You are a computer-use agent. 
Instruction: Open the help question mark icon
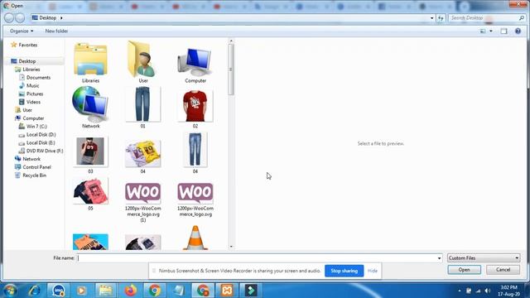tap(518, 31)
